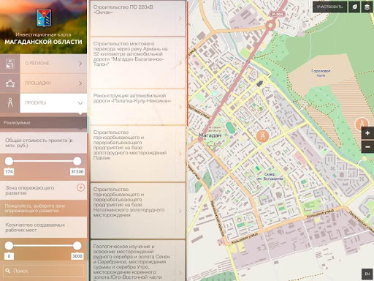
Task: Add zone via plus circle toggle
Action: coord(81,187)
